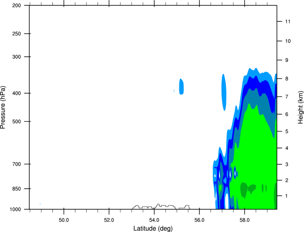Pick the 2 km height label
This screenshot has height=232, width=304.
286,180
